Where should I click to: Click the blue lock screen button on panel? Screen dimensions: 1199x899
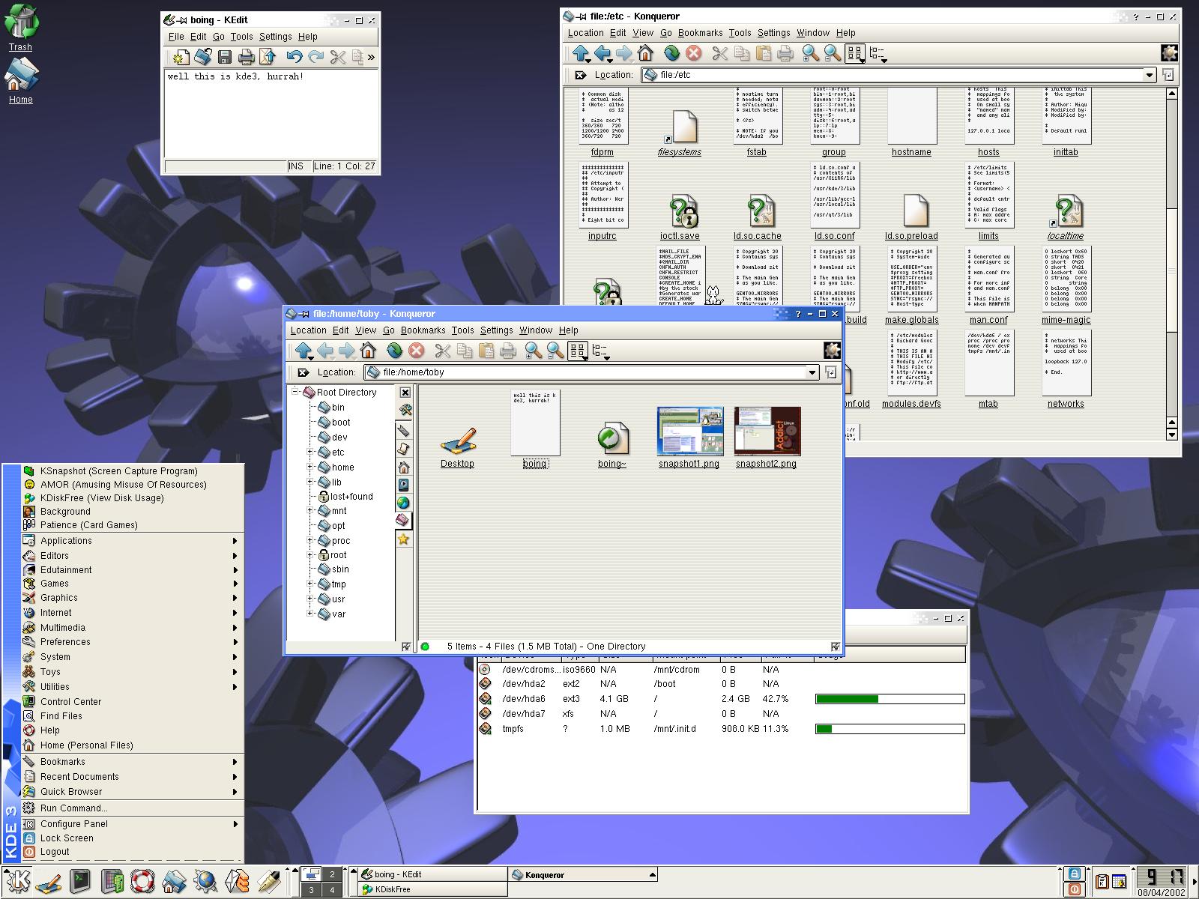tap(1075, 874)
